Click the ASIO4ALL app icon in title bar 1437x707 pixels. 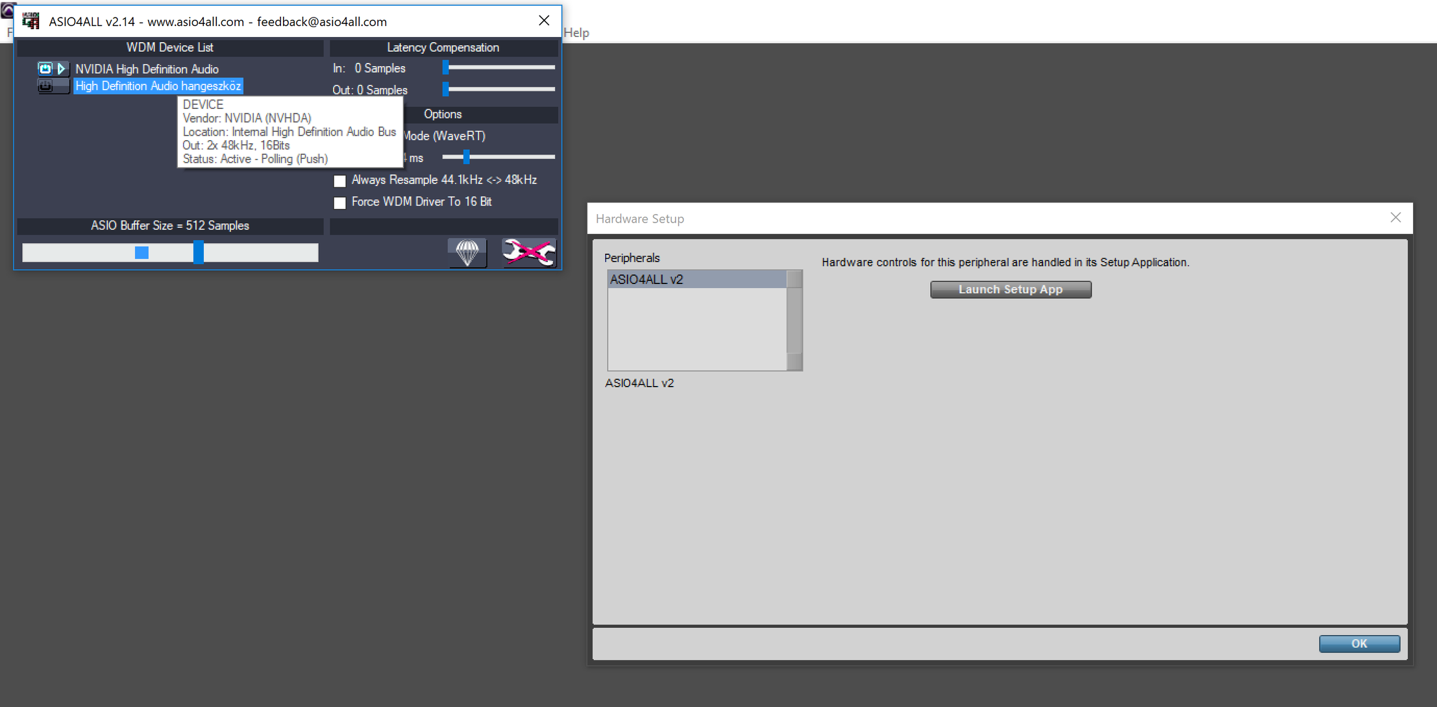pos(31,21)
